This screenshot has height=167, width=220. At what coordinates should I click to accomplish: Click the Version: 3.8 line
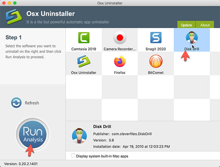(x=104, y=140)
